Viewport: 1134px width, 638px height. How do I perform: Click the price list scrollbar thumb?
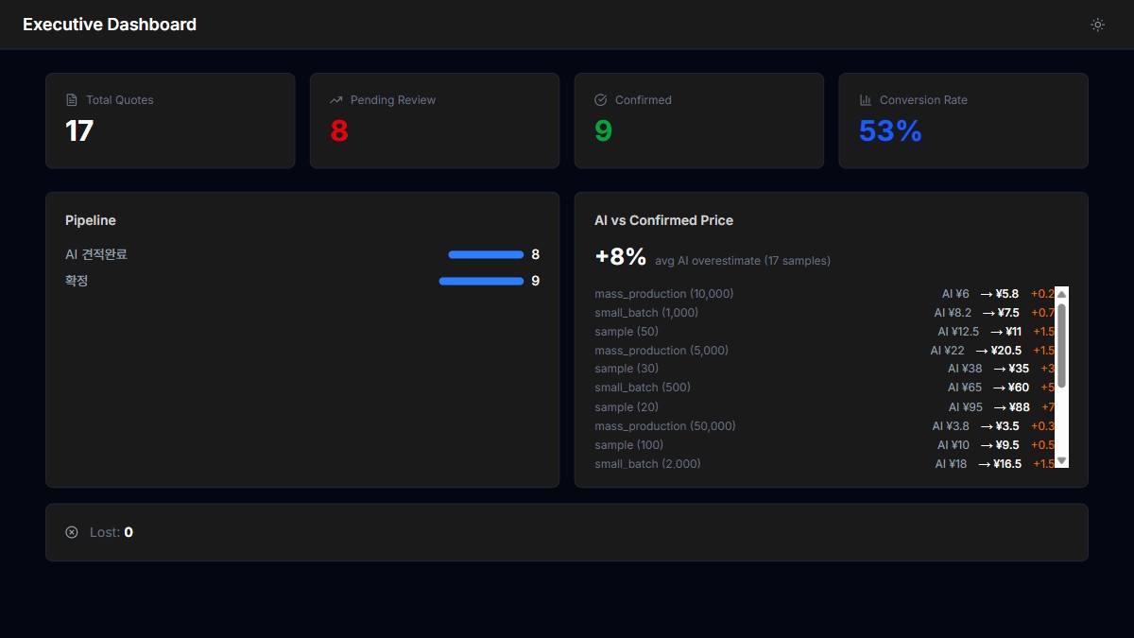(x=1061, y=345)
